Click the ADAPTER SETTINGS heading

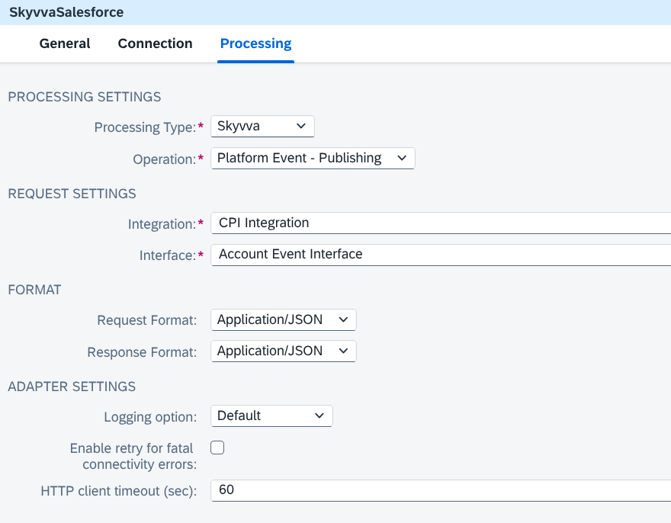tap(72, 387)
